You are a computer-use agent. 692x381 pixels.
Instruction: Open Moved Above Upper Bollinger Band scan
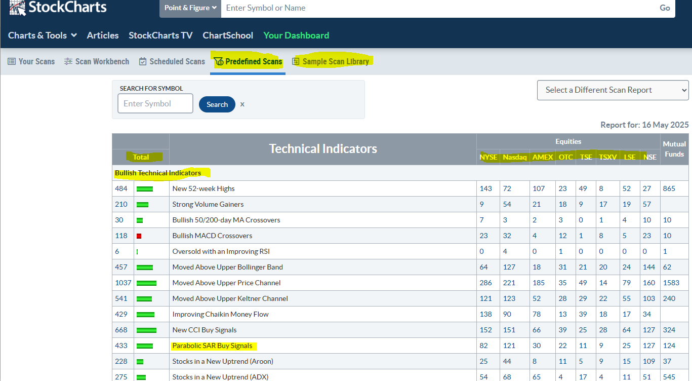pos(228,267)
